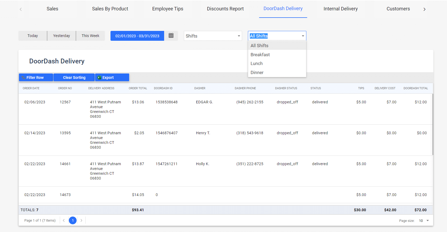Image resolution: width=447 pixels, height=232 pixels.
Task: Go to the Customers tab
Action: point(398,9)
